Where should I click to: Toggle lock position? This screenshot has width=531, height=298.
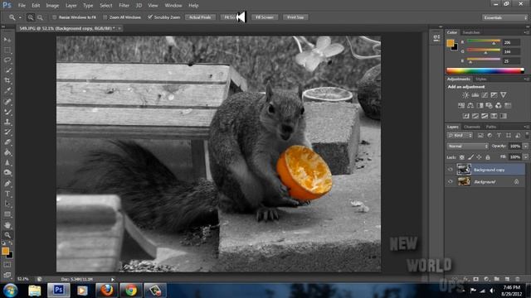pos(479,157)
